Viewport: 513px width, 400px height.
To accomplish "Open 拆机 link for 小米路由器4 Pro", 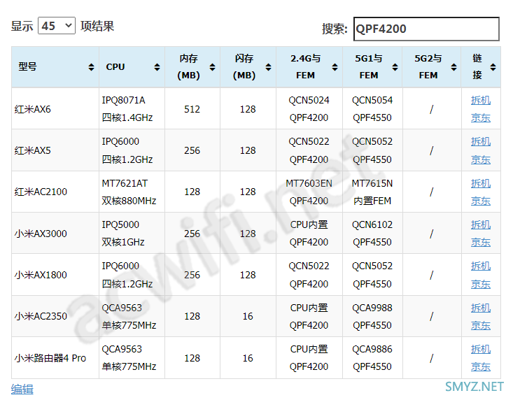I will pyautogui.click(x=481, y=350).
